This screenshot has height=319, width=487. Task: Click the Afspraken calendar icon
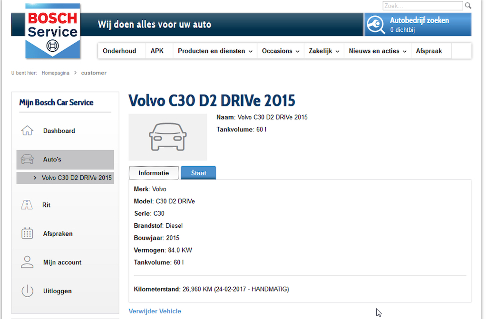27,234
